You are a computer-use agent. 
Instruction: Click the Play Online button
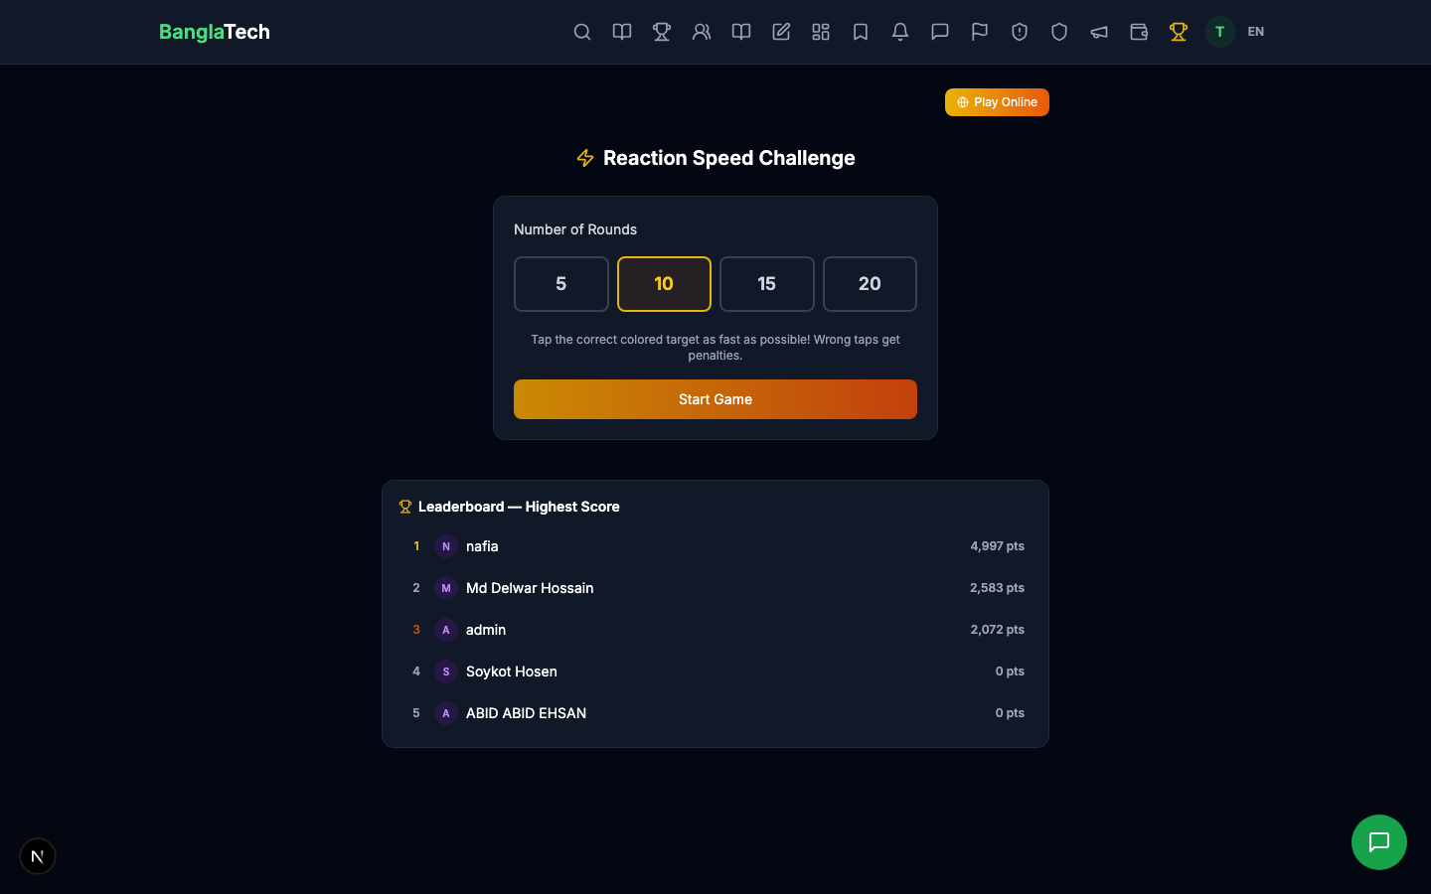[x=997, y=102]
